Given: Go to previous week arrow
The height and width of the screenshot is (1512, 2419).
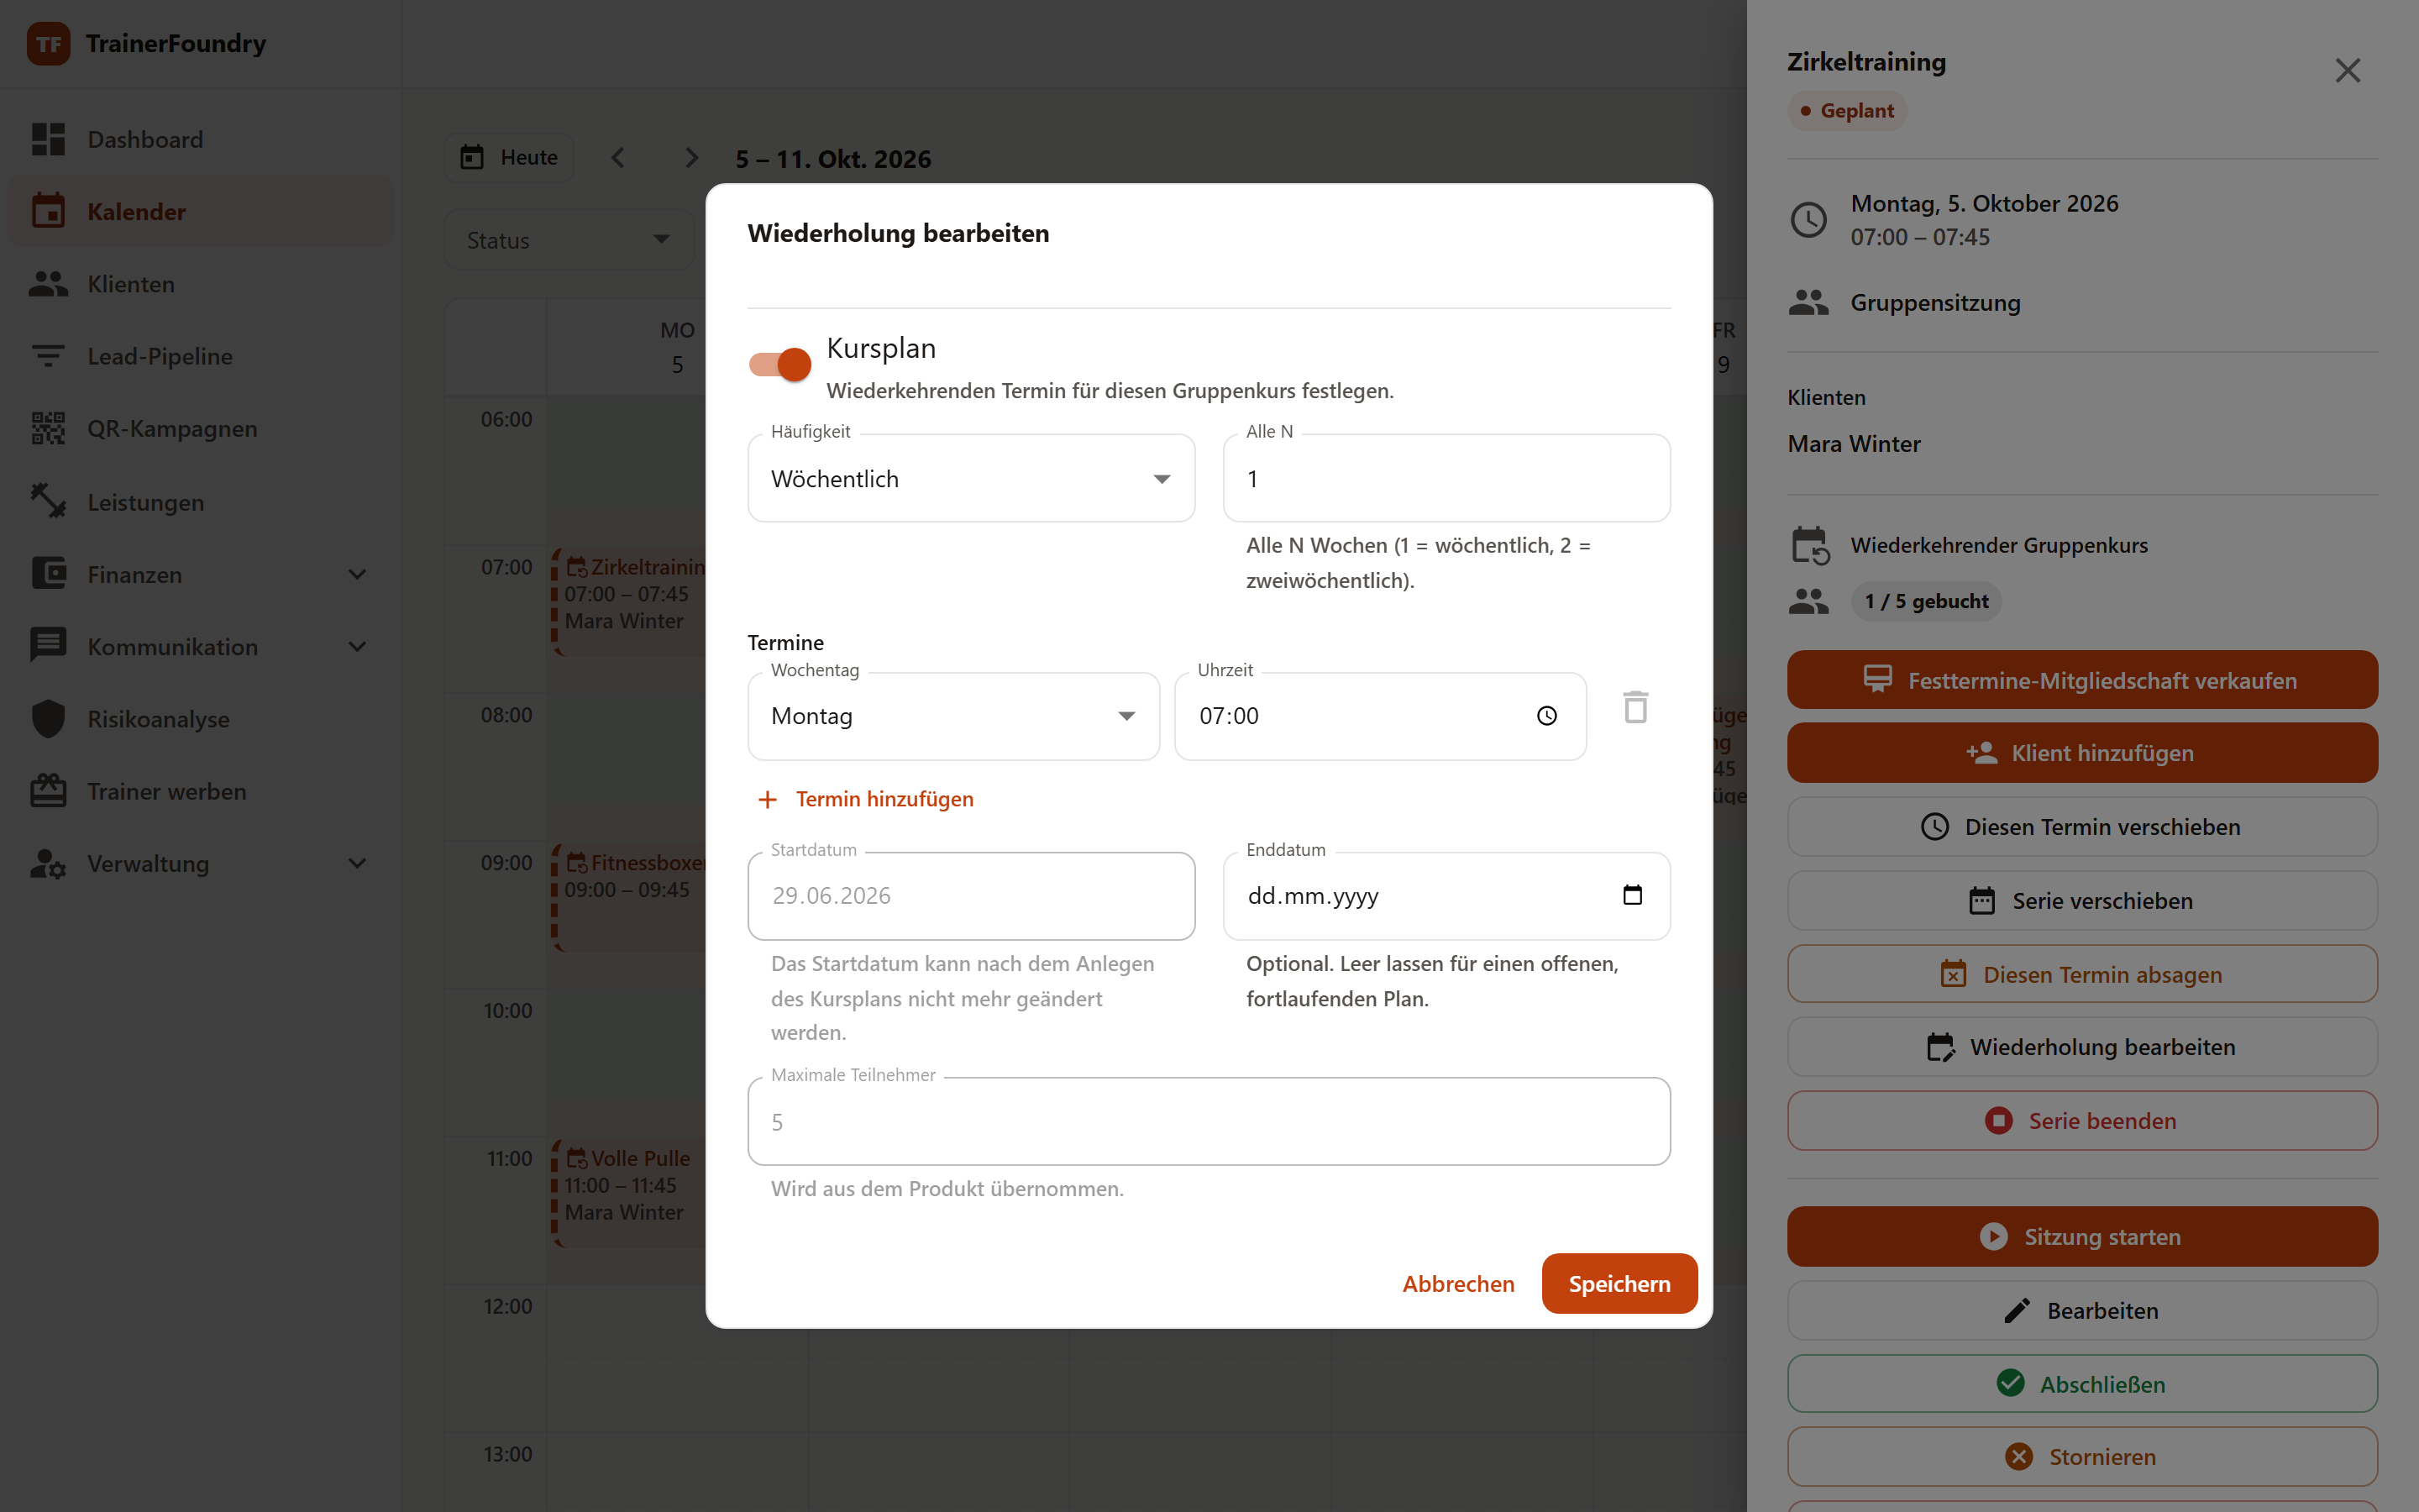Looking at the screenshot, I should (617, 158).
